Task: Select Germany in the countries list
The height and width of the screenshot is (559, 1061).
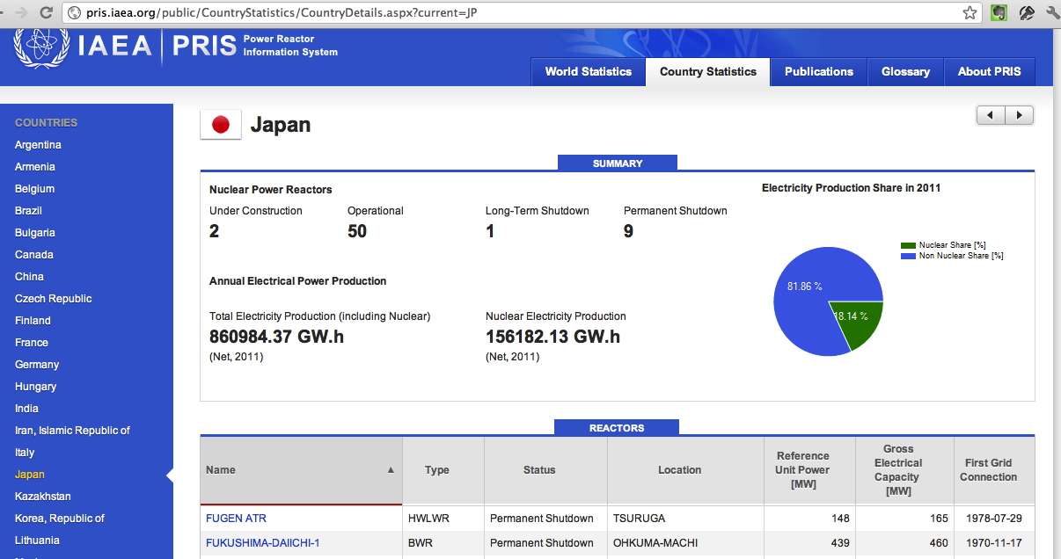Action: click(x=37, y=365)
